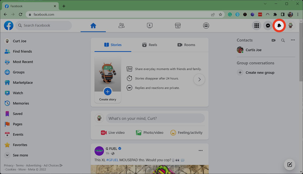
Task: Open the Notifications bell icon
Action: click(279, 26)
